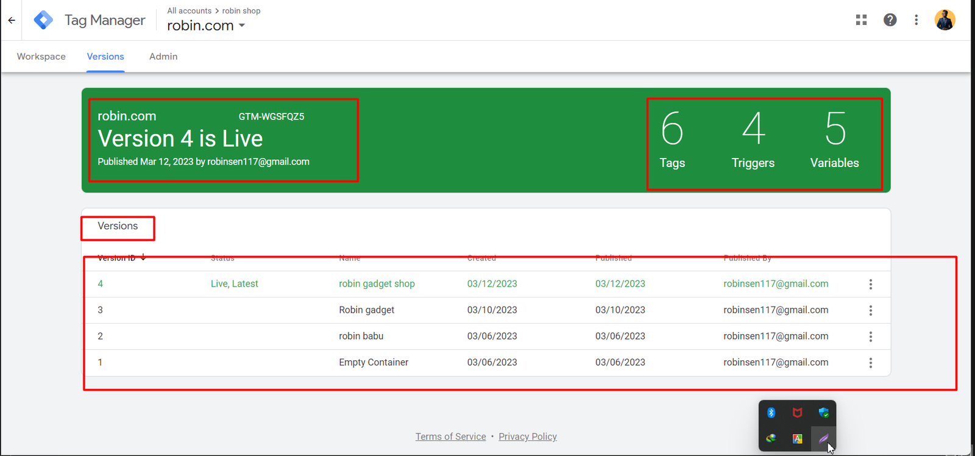Open actions menu for version 1 row
The image size is (975, 456).
(x=871, y=363)
